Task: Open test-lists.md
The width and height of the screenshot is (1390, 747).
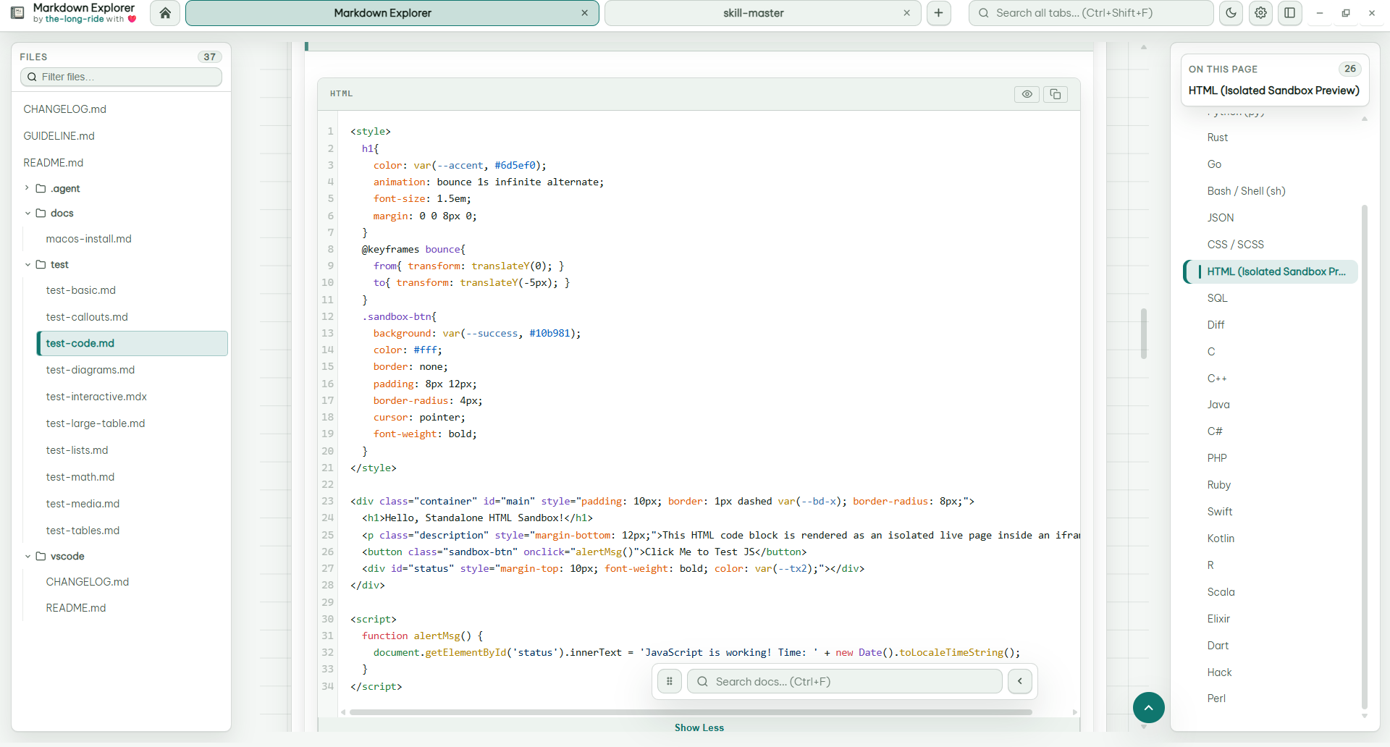Action: pos(77,450)
